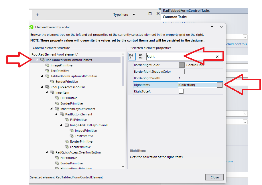
Task: Click the Type here box on the form
Action: tap(121, 15)
